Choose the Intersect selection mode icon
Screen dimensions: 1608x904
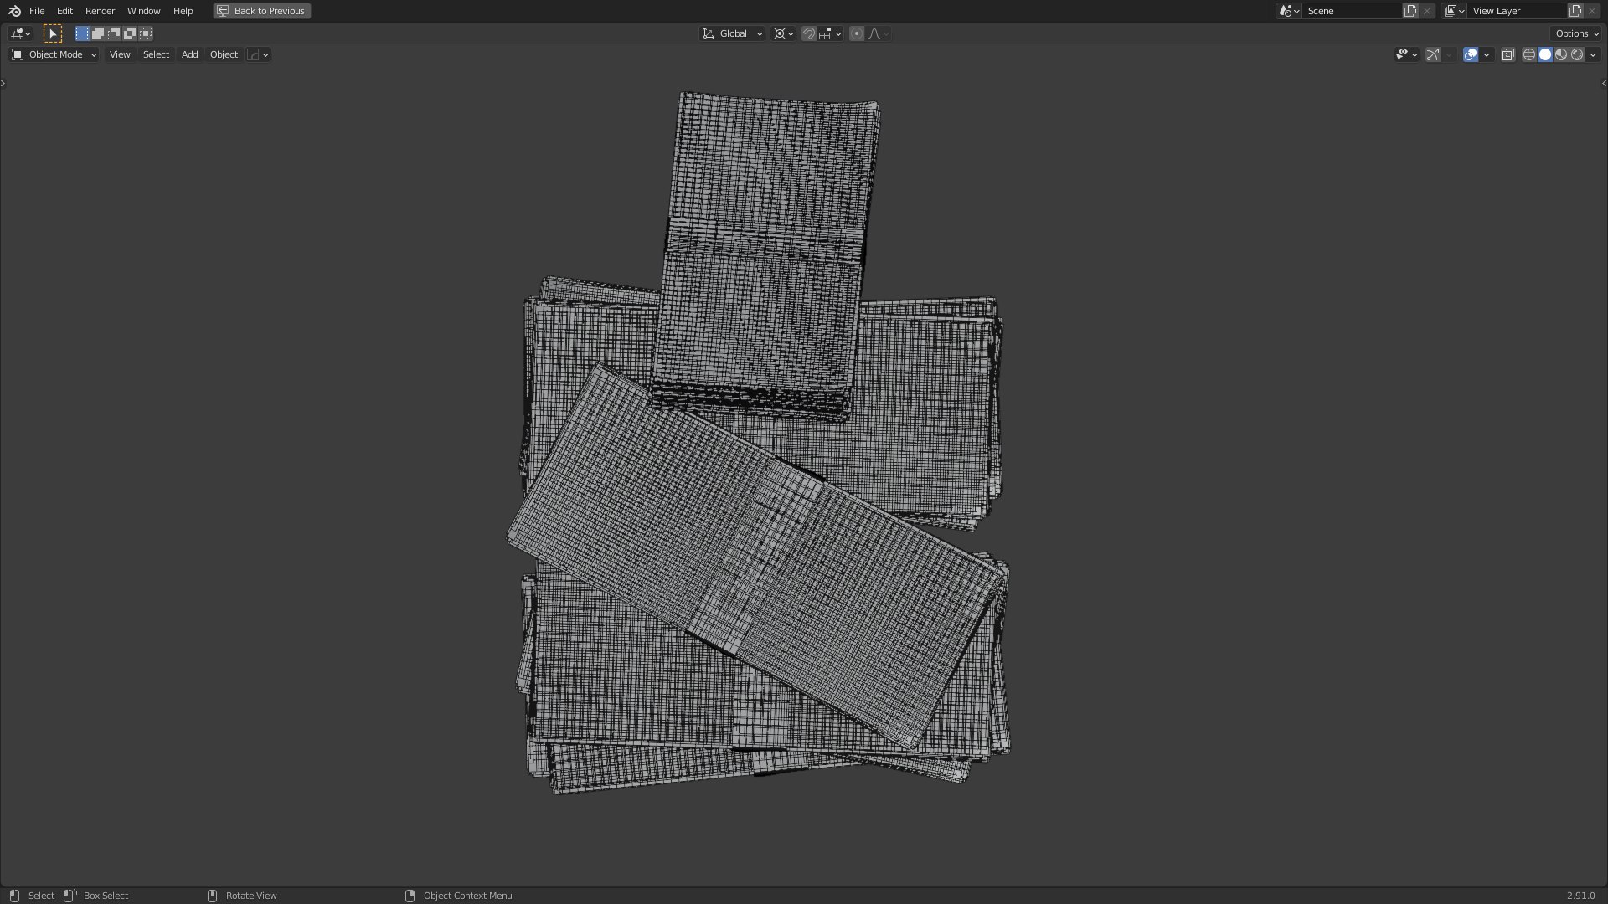pyautogui.click(x=146, y=33)
